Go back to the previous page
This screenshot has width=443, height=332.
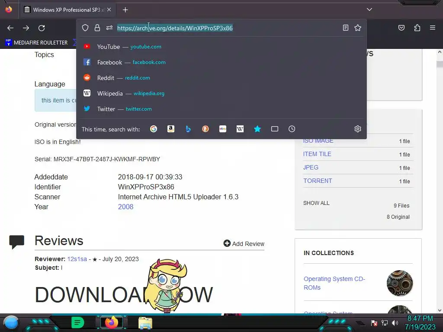(10, 28)
